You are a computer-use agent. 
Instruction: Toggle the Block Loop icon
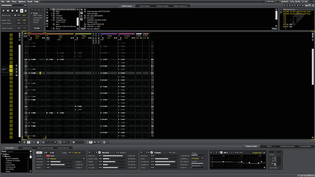coord(15,15)
